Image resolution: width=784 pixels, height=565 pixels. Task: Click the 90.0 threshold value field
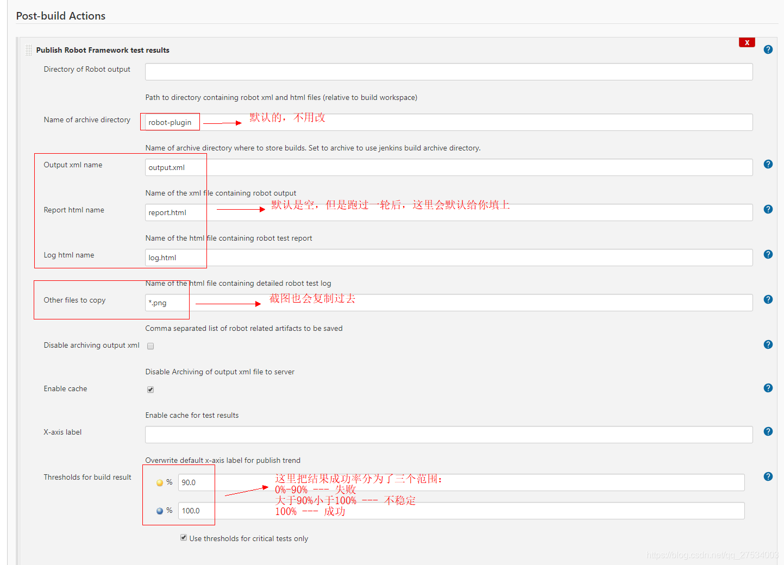[196, 482]
